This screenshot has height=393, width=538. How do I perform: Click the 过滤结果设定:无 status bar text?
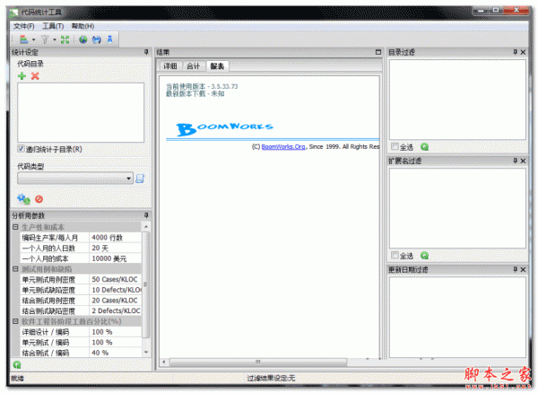271,378
